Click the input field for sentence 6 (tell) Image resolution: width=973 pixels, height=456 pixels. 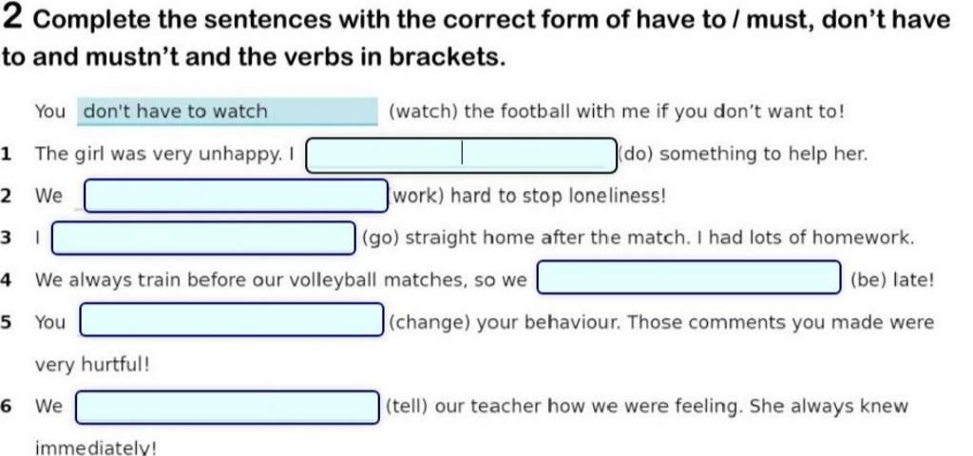[x=228, y=407]
